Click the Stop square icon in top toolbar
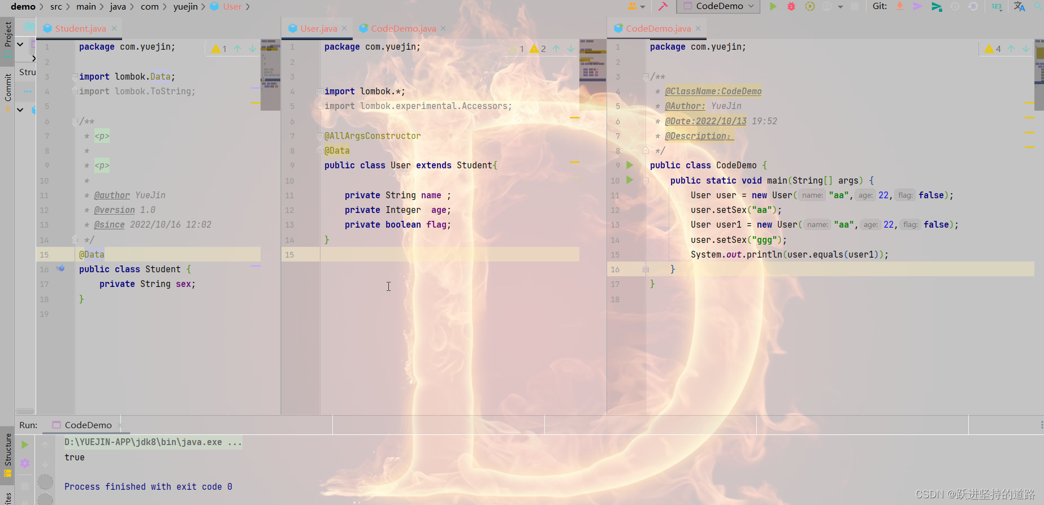Image resolution: width=1044 pixels, height=505 pixels. tap(855, 6)
